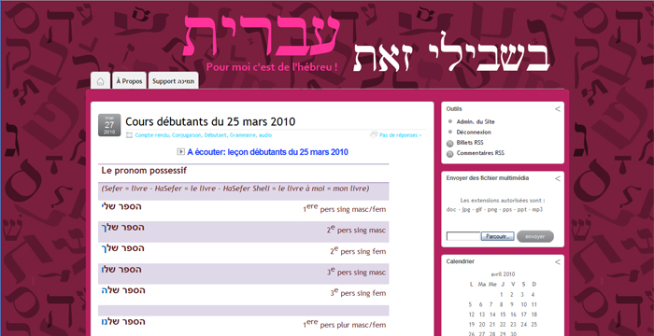Click the Parcourir... file browse button
Viewport: 654px width, 336px height.
click(x=498, y=236)
